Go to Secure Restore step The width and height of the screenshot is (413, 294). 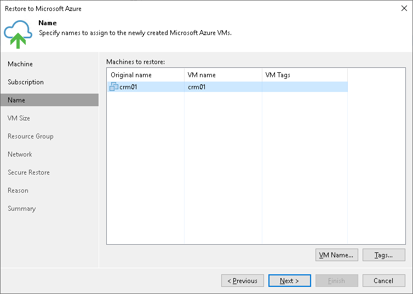coord(28,172)
